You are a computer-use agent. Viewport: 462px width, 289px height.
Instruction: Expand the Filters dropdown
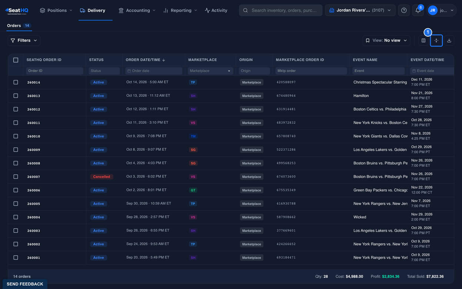24,40
